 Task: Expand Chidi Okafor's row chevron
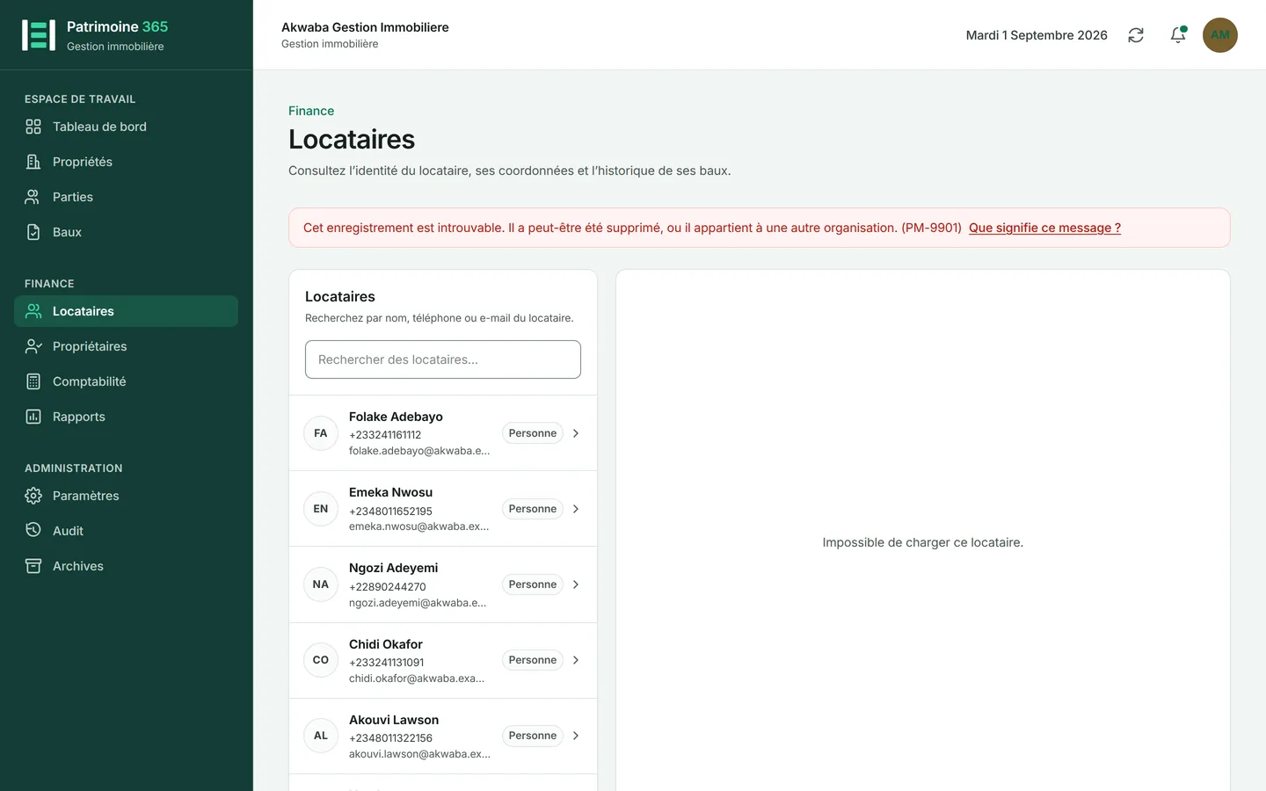pos(576,660)
